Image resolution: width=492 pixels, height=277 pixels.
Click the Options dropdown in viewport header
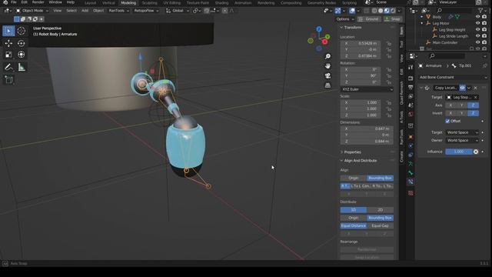(x=345, y=19)
